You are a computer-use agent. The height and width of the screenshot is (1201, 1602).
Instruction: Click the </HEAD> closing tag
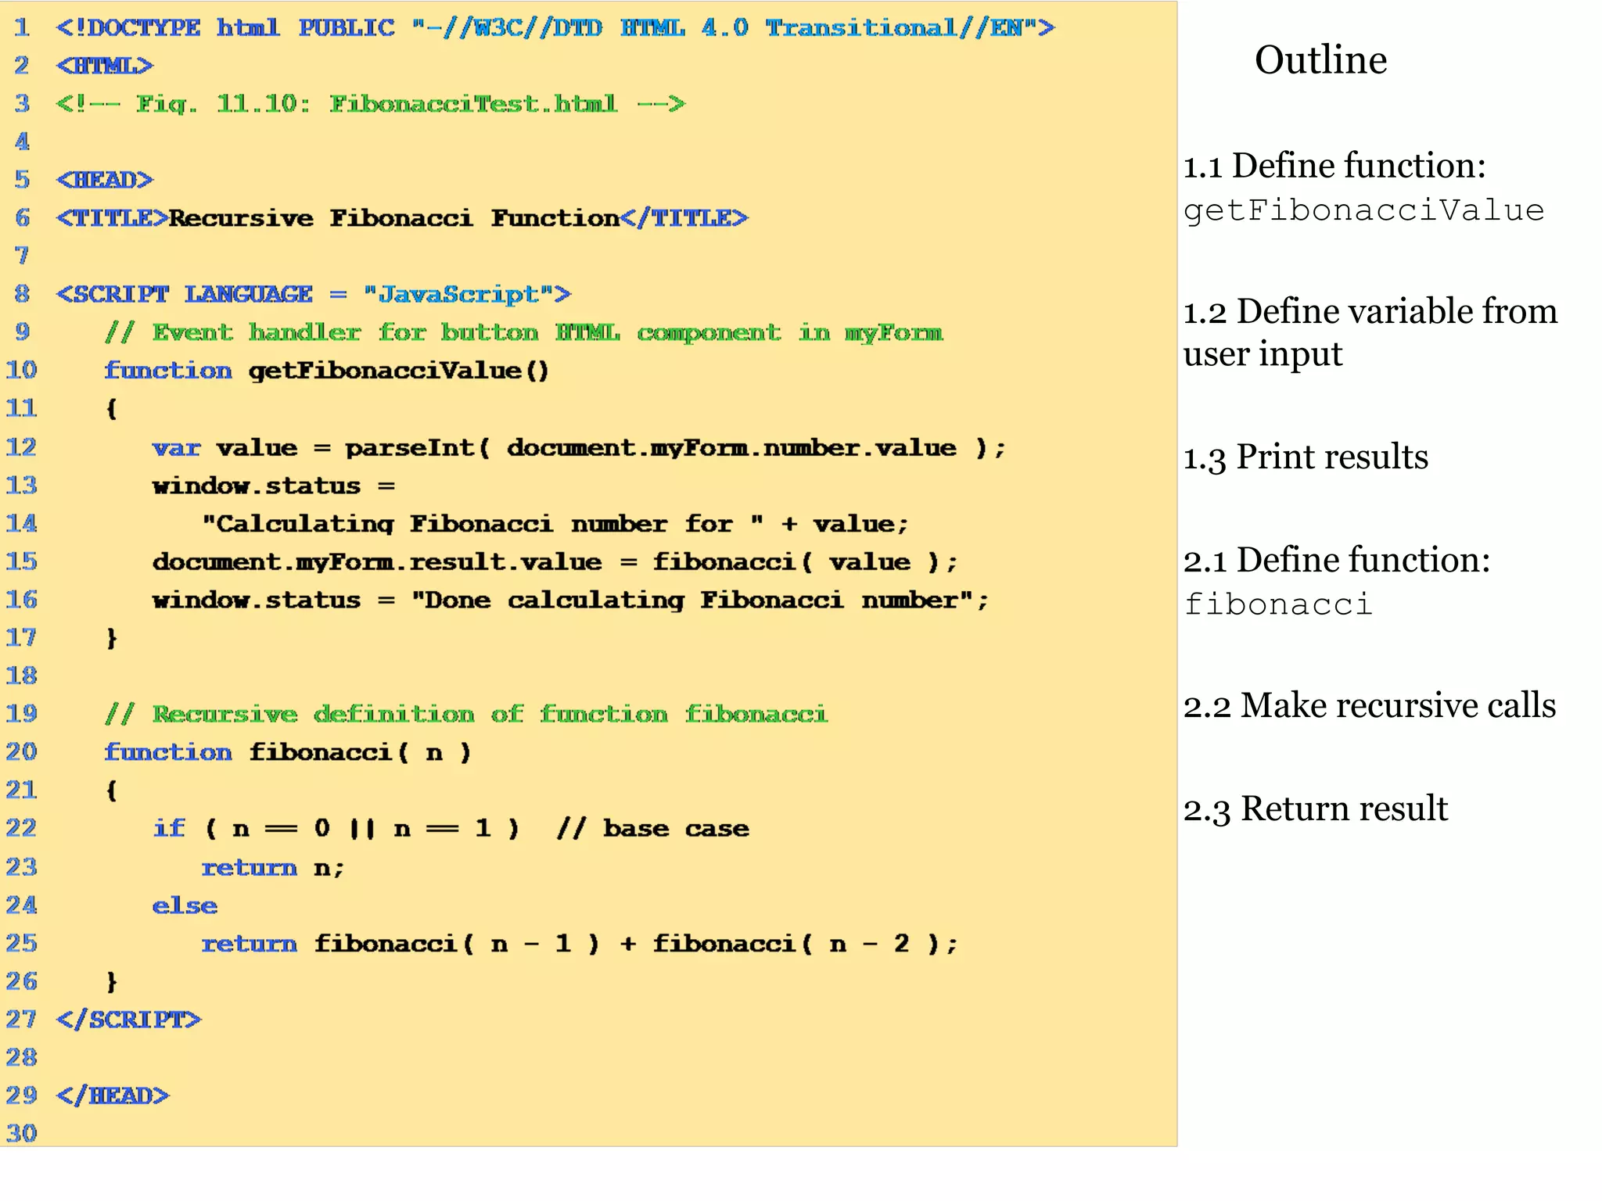tap(112, 1095)
